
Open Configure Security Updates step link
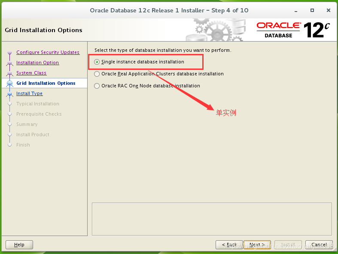[x=48, y=52]
